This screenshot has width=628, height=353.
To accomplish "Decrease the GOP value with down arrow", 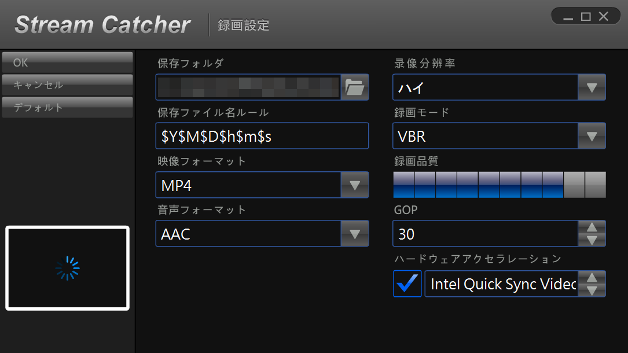I will [592, 240].
